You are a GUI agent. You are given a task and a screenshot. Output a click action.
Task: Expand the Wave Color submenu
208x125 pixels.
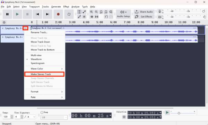click(45, 69)
